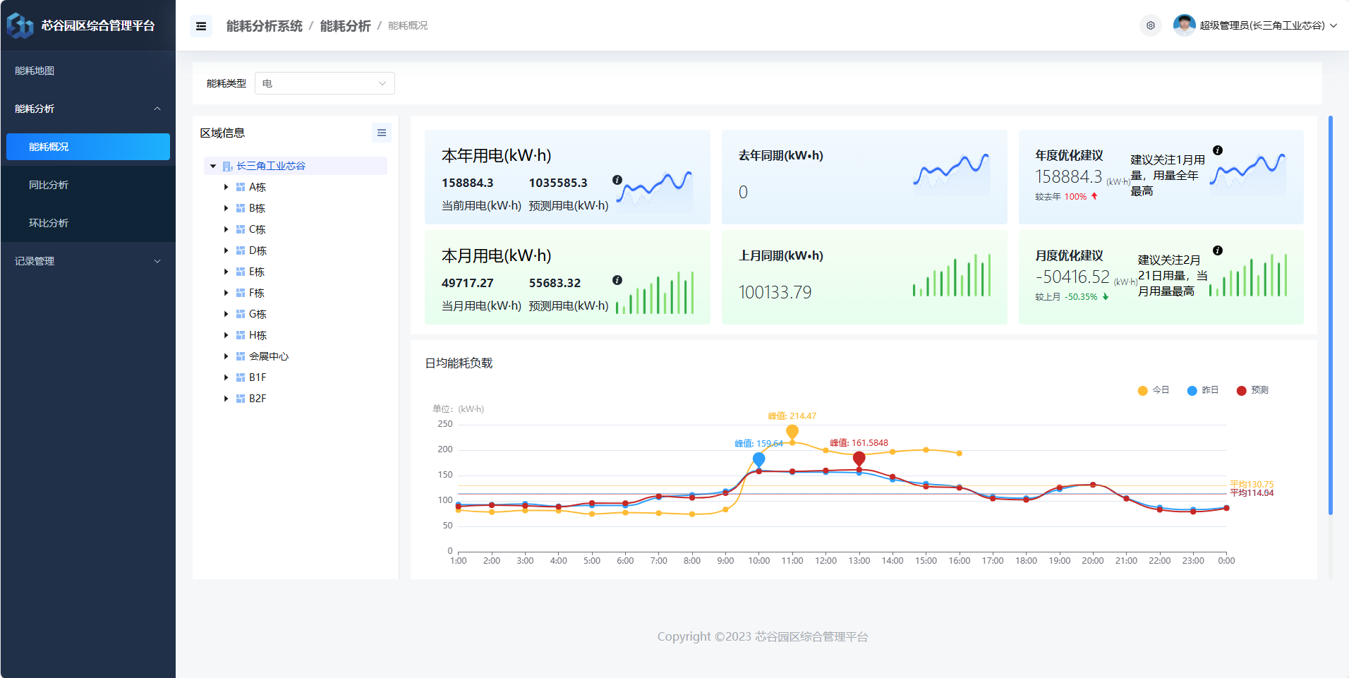Click info icon in 本年用电 card
This screenshot has height=678, width=1349.
[617, 180]
